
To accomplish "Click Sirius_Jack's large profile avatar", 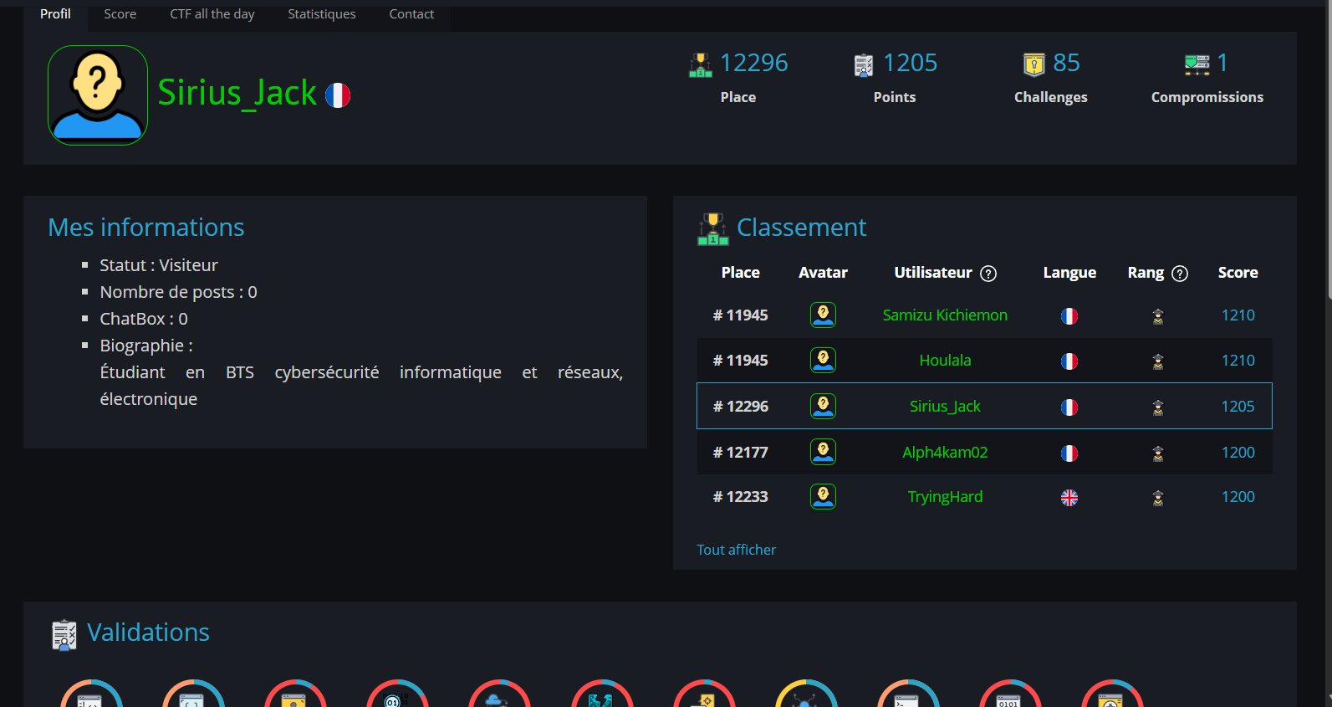I will (98, 95).
